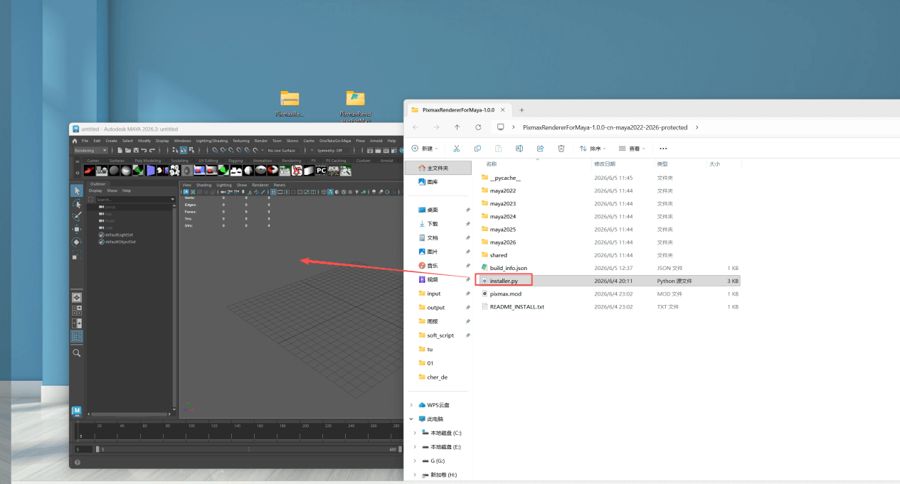
Task: Click the PCB shelf icon in Maya
Action: (334, 171)
